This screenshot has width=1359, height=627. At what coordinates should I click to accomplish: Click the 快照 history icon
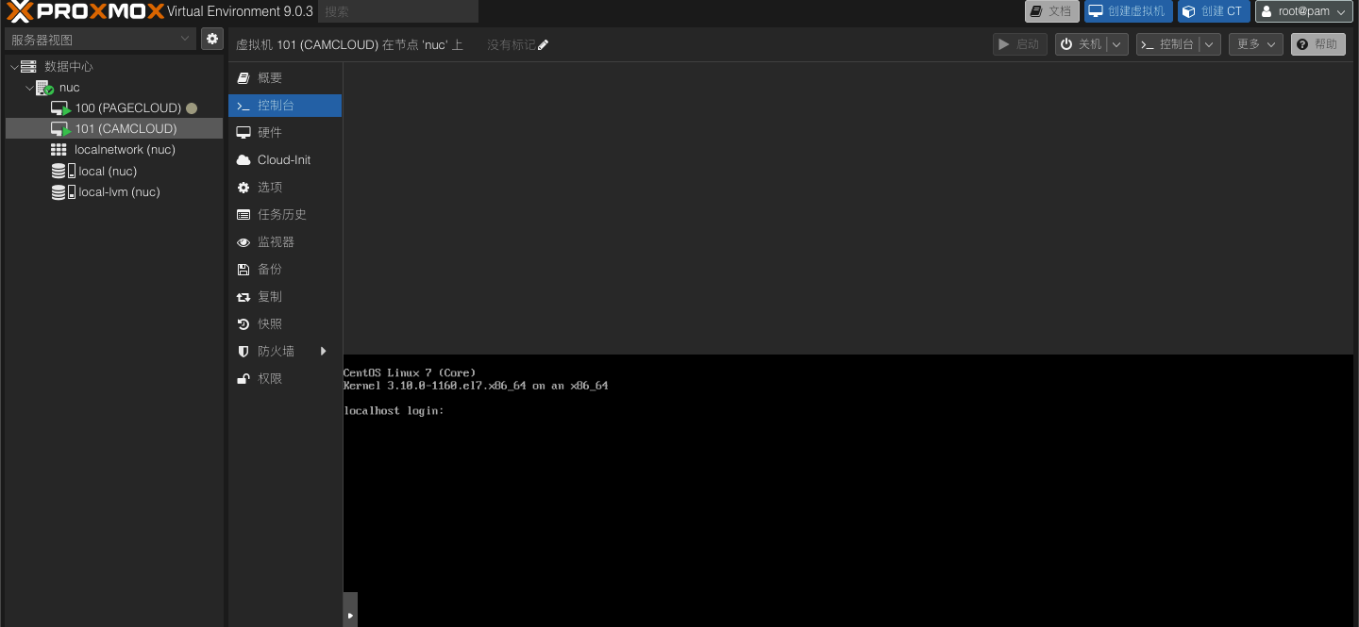point(243,324)
